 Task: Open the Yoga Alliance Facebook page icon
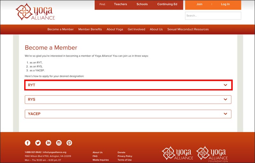tap(28, 143)
